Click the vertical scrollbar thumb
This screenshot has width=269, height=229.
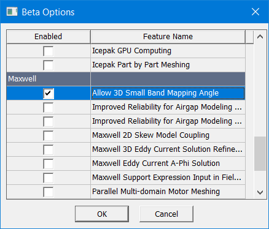(x=260, y=154)
